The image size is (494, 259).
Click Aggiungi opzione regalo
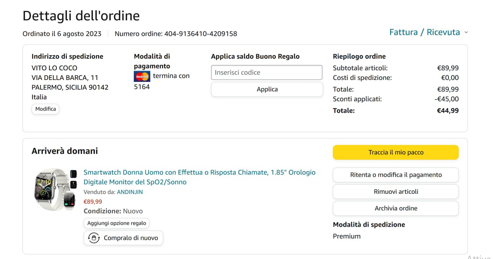click(117, 223)
